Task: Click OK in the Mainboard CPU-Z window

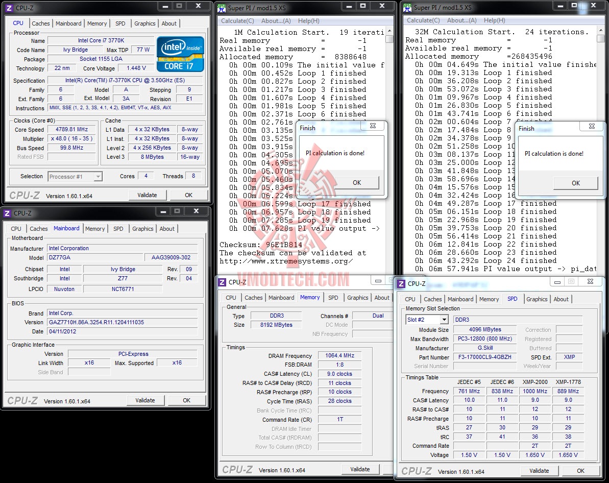Action: (187, 400)
